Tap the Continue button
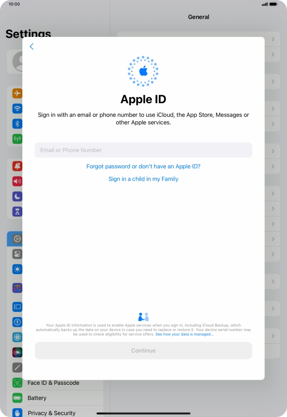The height and width of the screenshot is (417, 287). [143, 351]
